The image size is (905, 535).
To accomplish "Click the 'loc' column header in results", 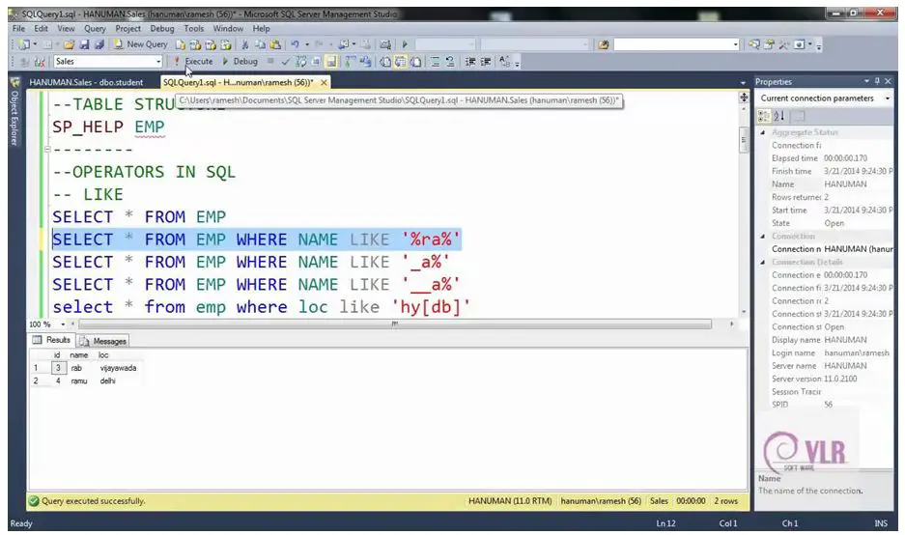I will [103, 355].
